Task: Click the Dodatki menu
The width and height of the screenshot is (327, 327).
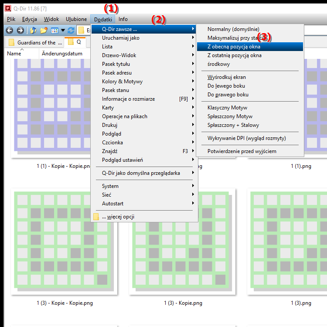Action: coord(103,19)
